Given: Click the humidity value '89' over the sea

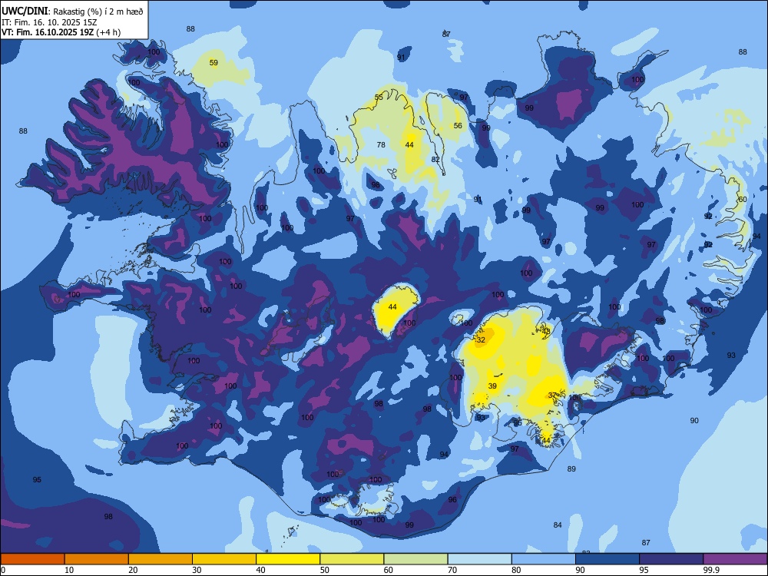Looking at the screenshot, I should coord(571,468).
